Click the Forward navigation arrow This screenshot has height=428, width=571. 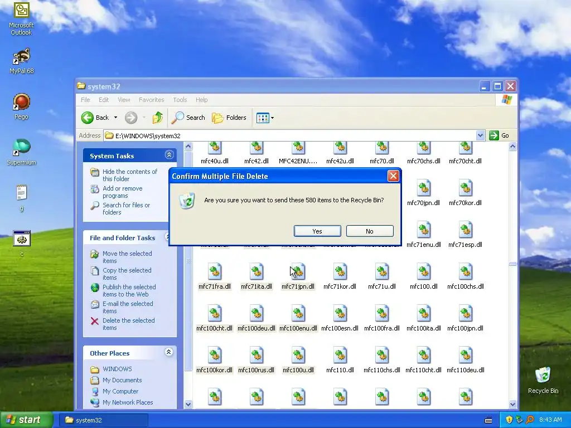131,118
